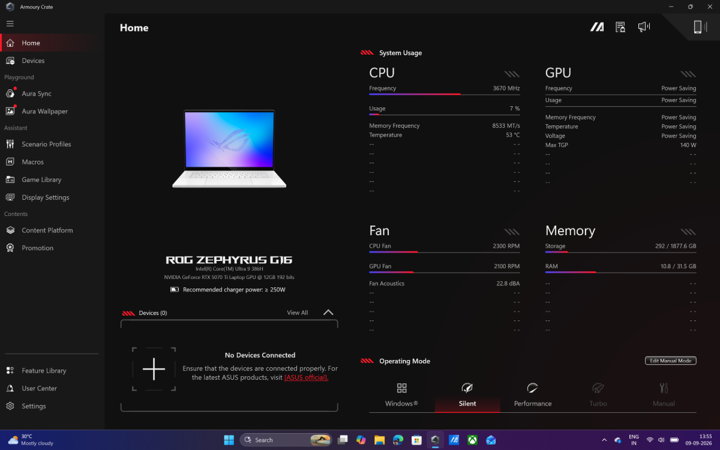The height and width of the screenshot is (450, 720).
Task: Click the '8533 MT/s' memory frequency value
Action: tap(506, 126)
